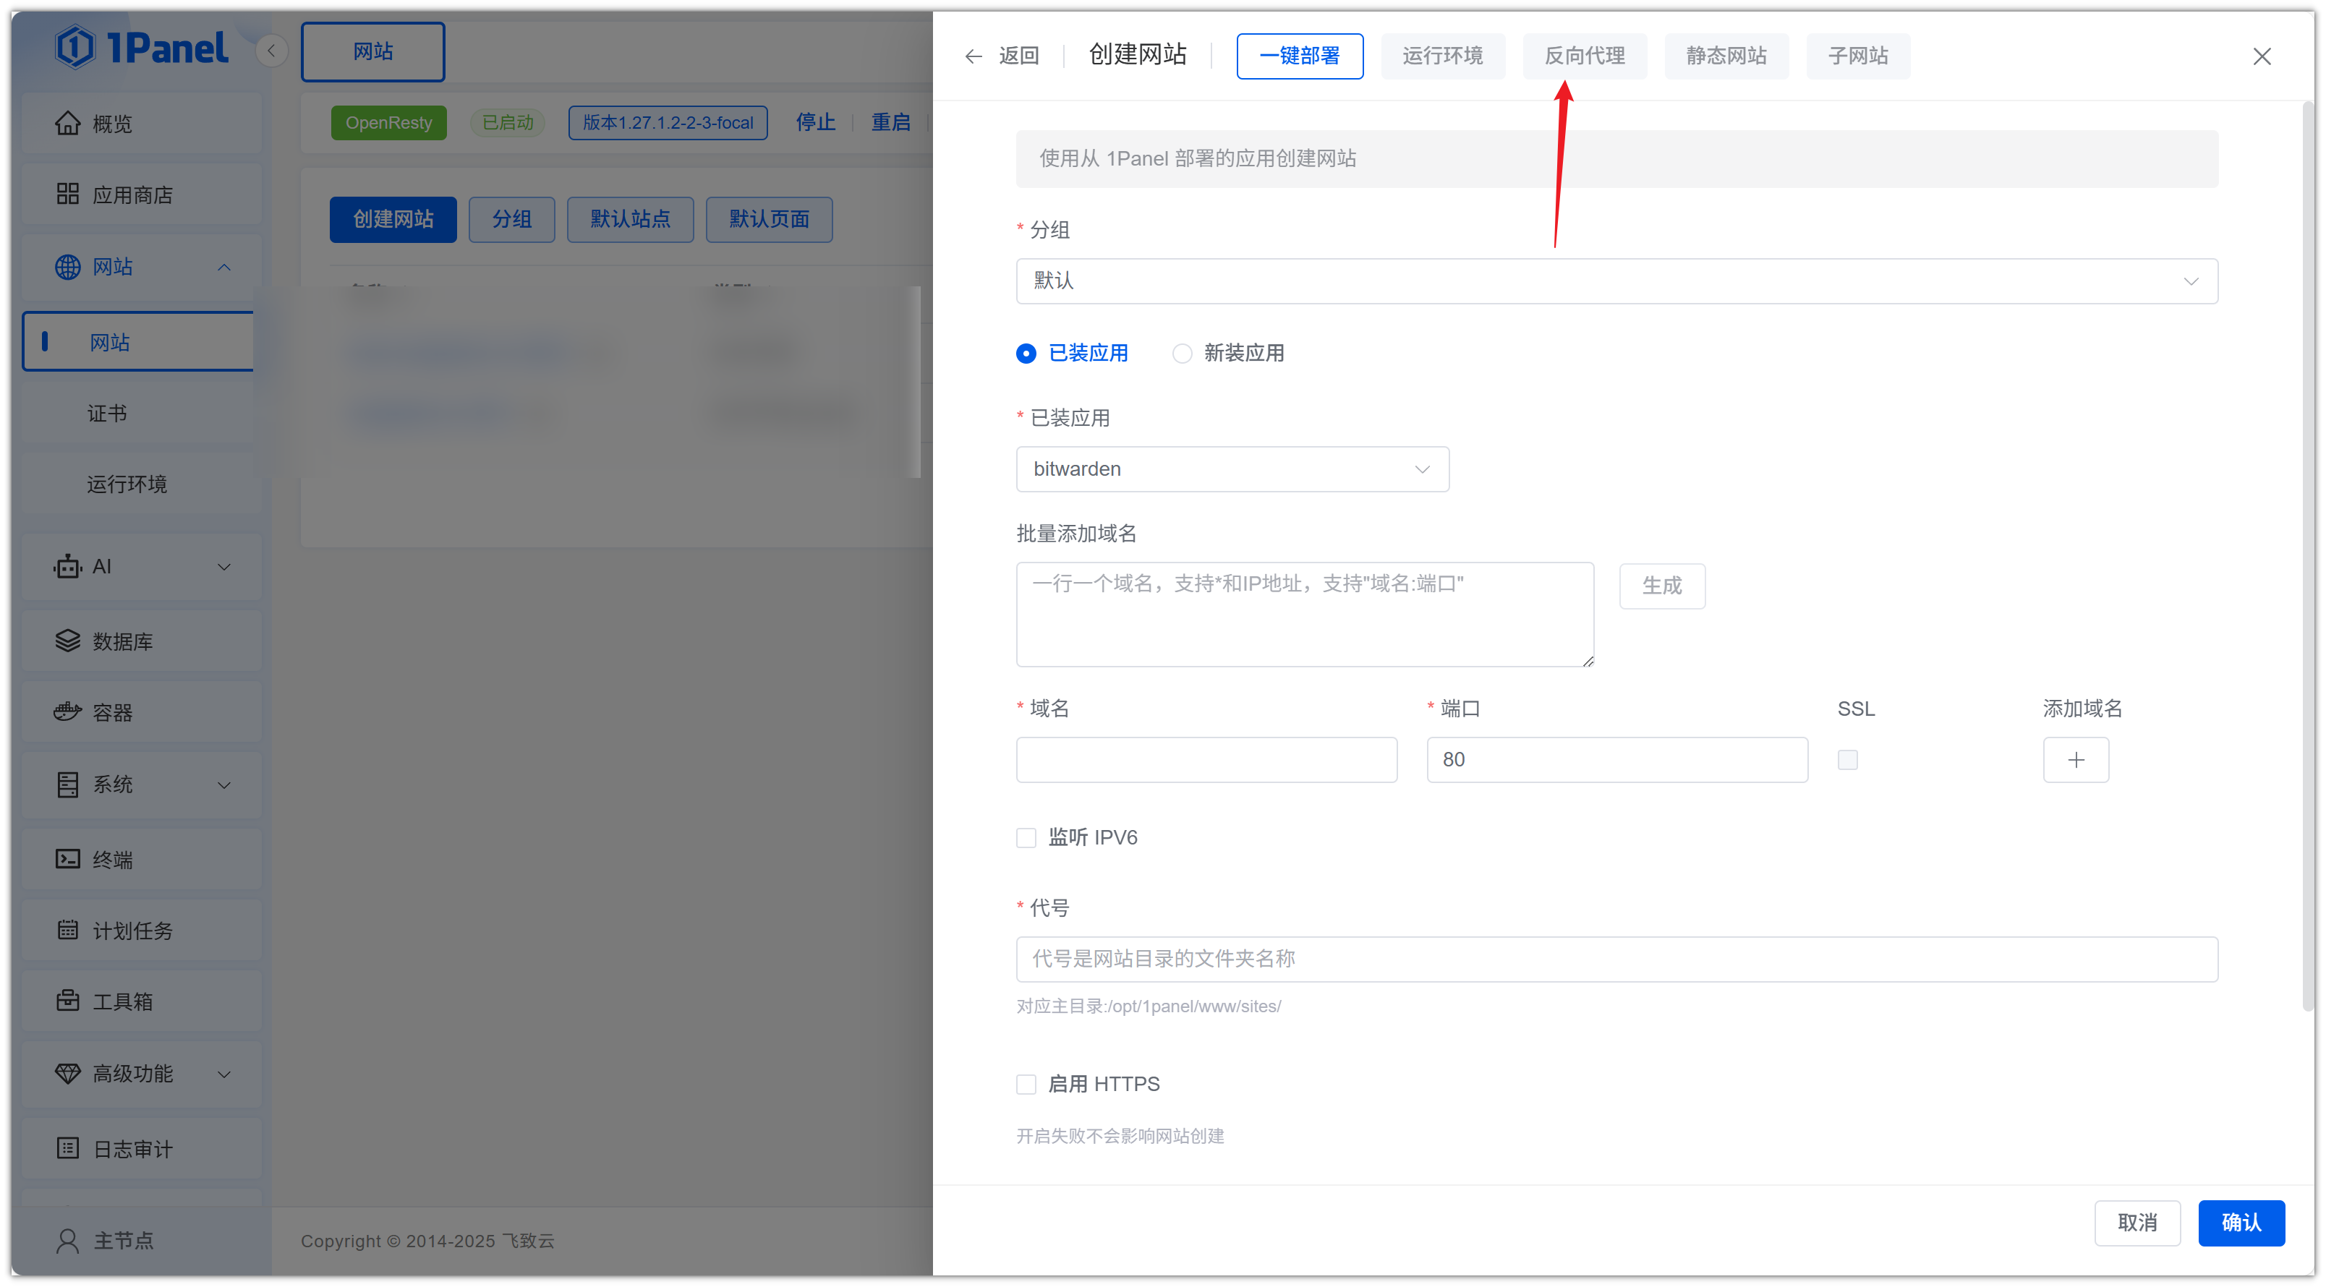This screenshot has height=1287, width=2326.
Task: Switch to the 反向代理 tab
Action: click(x=1584, y=56)
